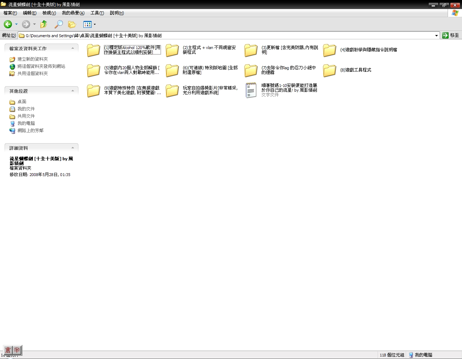
Task: Click the Forward navigation arrow
Action: click(x=26, y=24)
